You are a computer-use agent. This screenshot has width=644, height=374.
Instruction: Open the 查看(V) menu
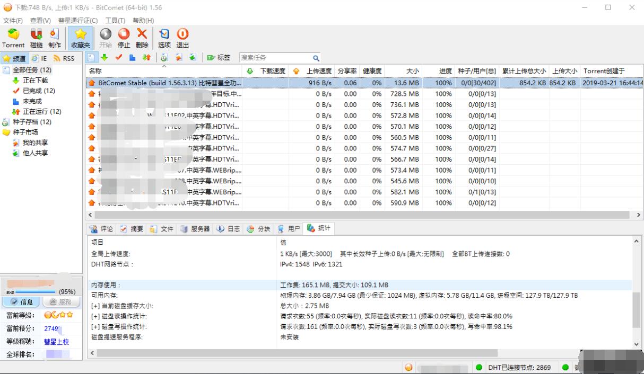click(40, 21)
